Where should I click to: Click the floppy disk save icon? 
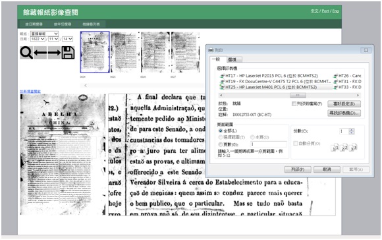point(68,53)
